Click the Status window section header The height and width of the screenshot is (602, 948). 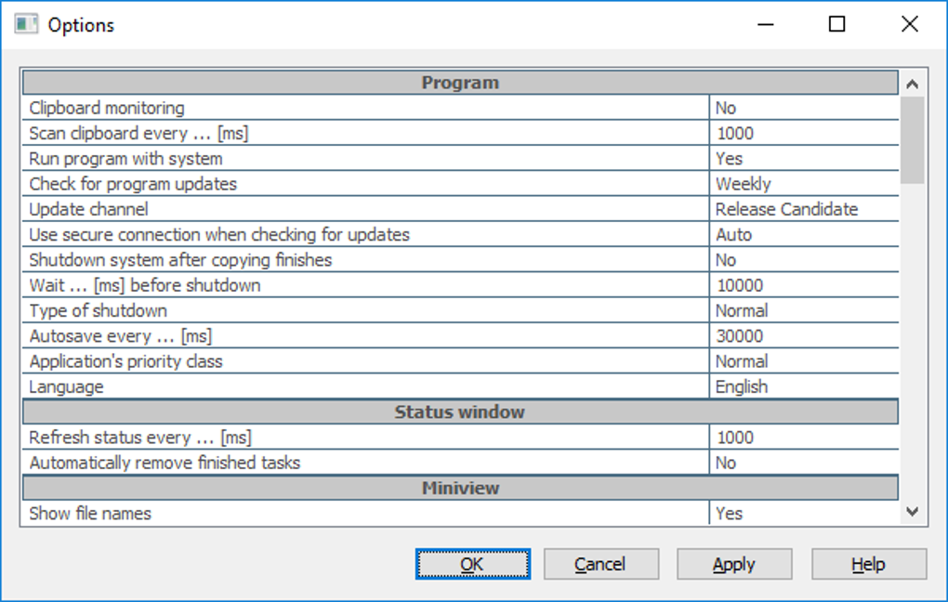tap(459, 412)
